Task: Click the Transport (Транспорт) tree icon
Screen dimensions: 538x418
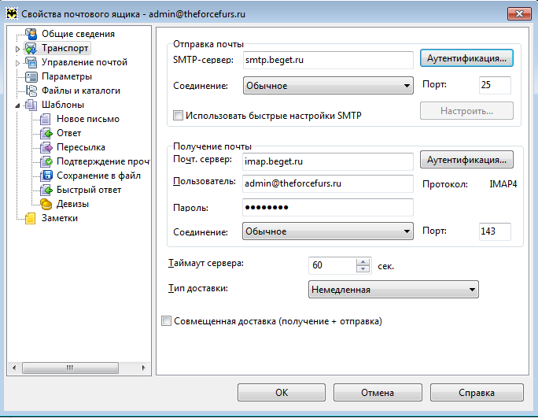Action: 31,48
